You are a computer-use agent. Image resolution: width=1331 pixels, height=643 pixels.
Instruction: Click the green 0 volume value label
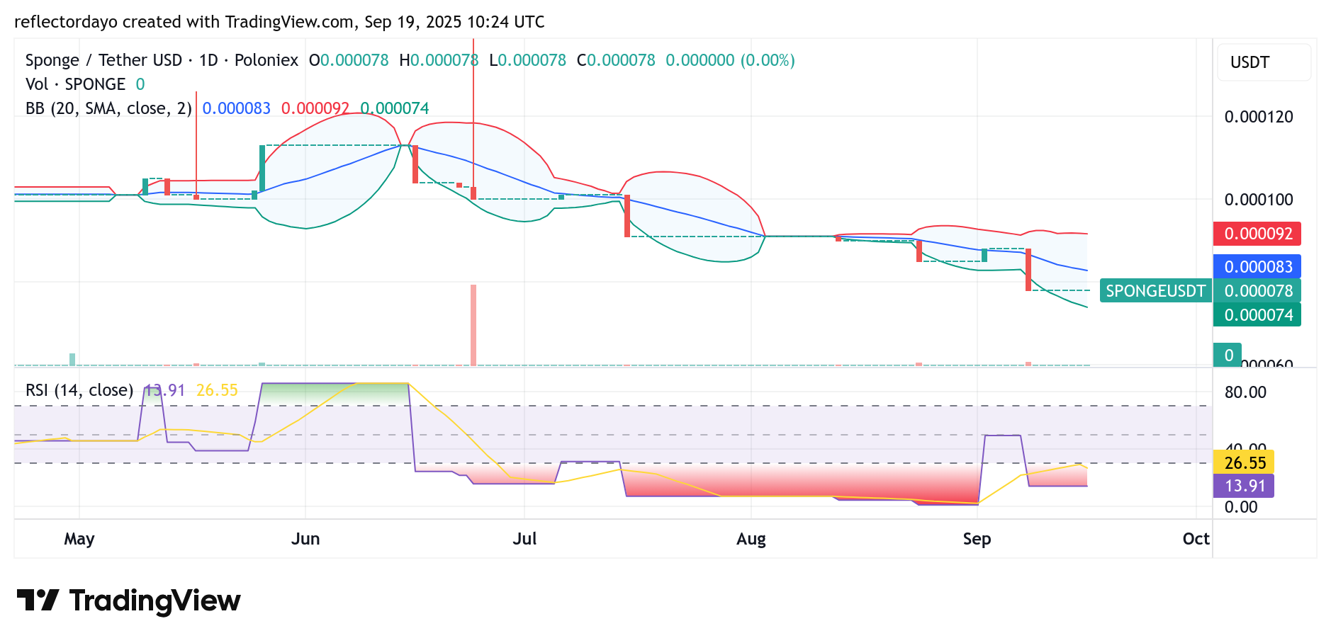click(1228, 355)
